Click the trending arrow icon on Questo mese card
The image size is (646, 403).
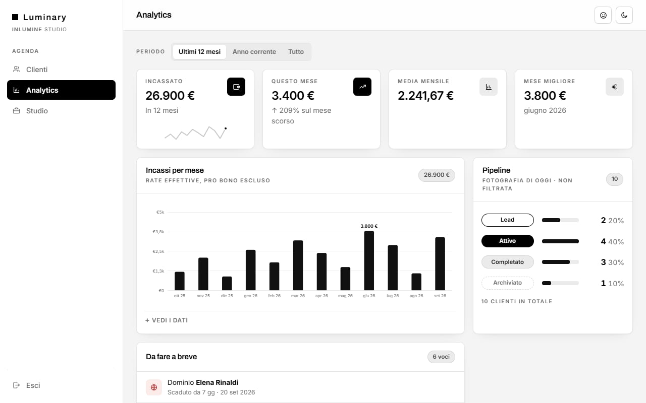[362, 87]
